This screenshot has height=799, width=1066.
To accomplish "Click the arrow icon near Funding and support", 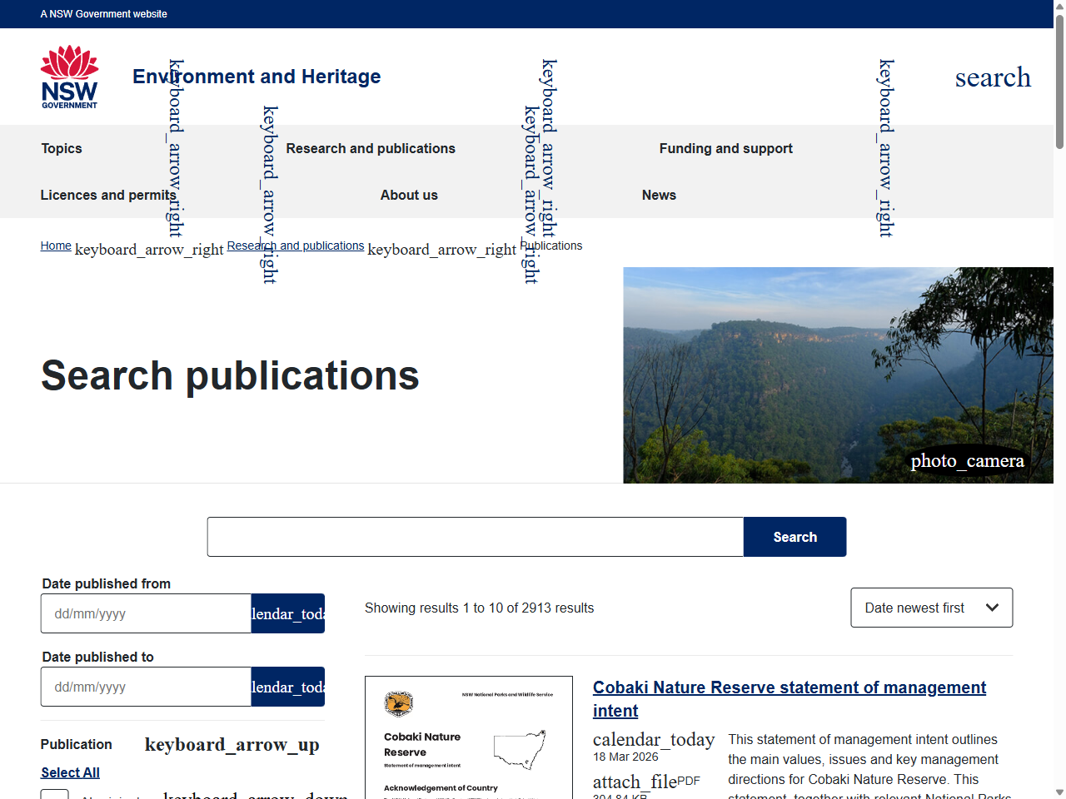I will pyautogui.click(x=885, y=148).
